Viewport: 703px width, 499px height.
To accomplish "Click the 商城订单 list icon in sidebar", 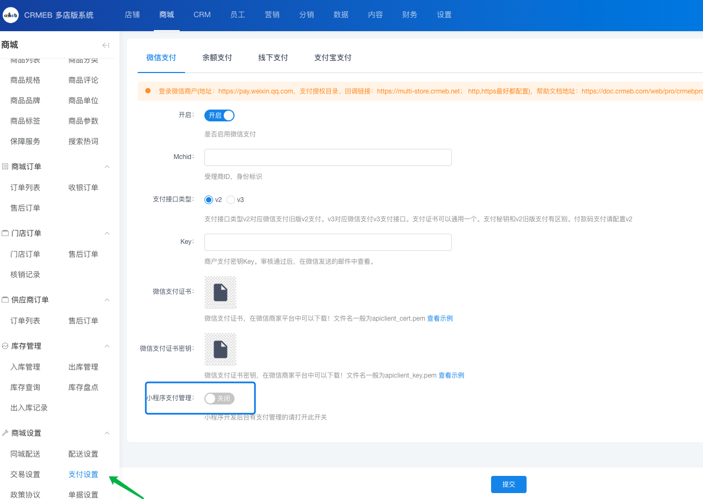I will 5,167.
